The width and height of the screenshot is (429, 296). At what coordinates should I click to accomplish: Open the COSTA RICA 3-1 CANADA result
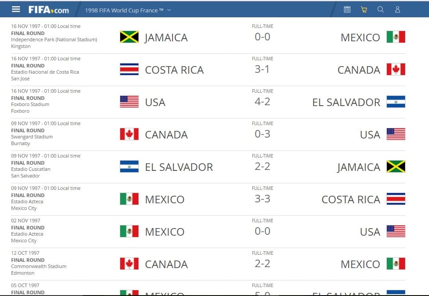click(262, 69)
